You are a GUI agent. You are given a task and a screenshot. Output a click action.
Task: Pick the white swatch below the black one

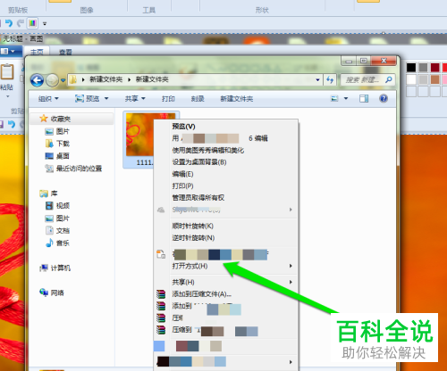pos(411,79)
